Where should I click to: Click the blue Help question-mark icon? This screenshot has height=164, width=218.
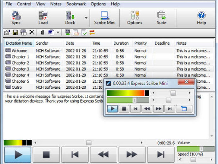point(201,15)
